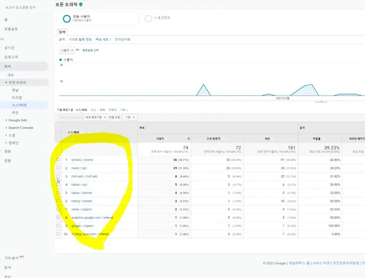Open 채널 report in sidebar
This screenshot has width=365, height=278.
tap(15, 90)
